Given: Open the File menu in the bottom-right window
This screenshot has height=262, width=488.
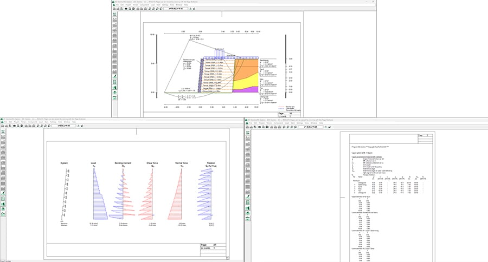Looking at the screenshot, I should click(250, 123).
